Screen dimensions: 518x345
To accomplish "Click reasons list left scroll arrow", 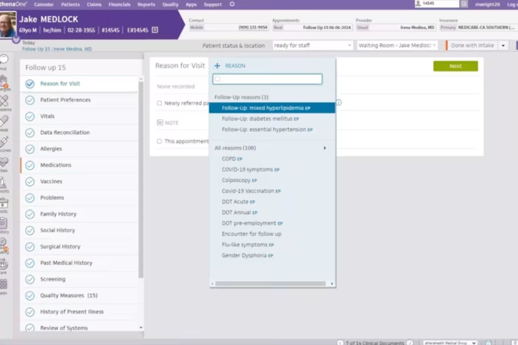I will tap(212, 284).
